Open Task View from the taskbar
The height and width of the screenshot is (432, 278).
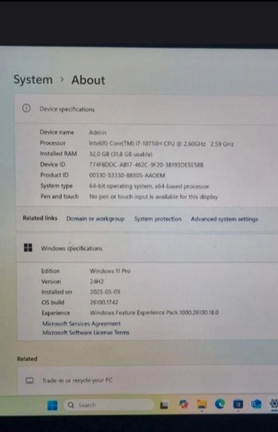(164, 405)
